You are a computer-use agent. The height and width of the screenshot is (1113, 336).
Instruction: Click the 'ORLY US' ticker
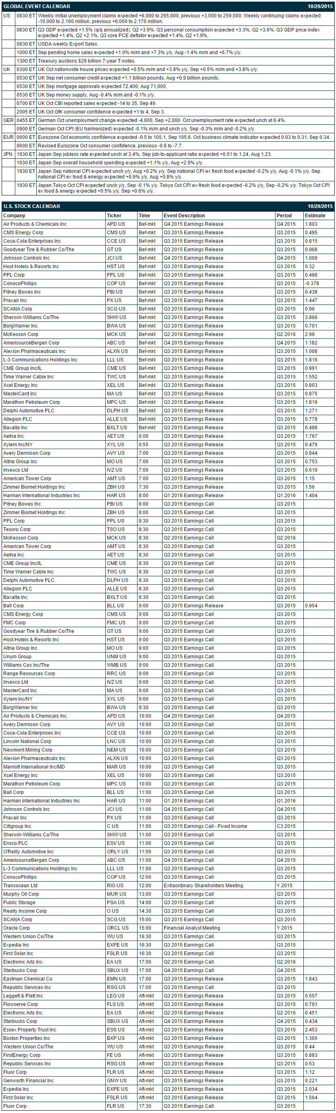[117, 852]
